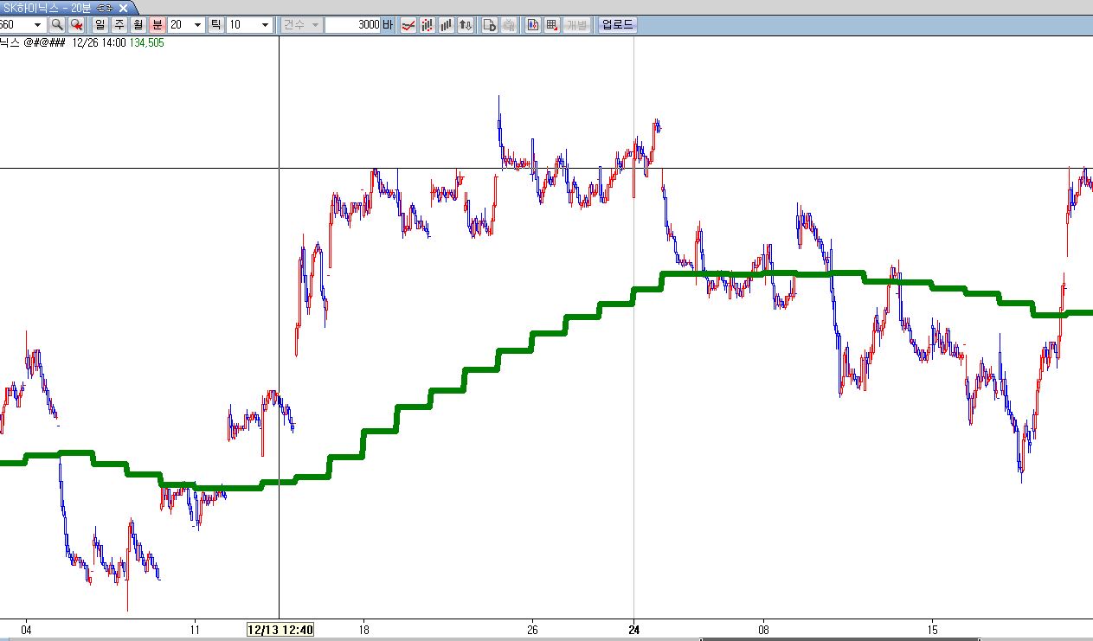Click the up-down arrows icon

[466, 25]
